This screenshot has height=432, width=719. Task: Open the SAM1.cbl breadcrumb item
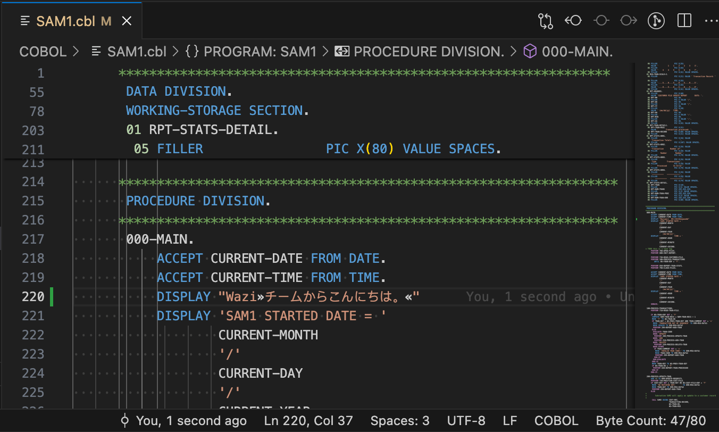pyautogui.click(x=137, y=52)
